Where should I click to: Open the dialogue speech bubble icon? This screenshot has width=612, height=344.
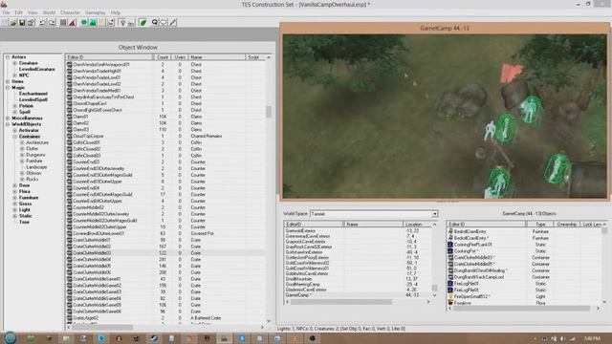[164, 23]
